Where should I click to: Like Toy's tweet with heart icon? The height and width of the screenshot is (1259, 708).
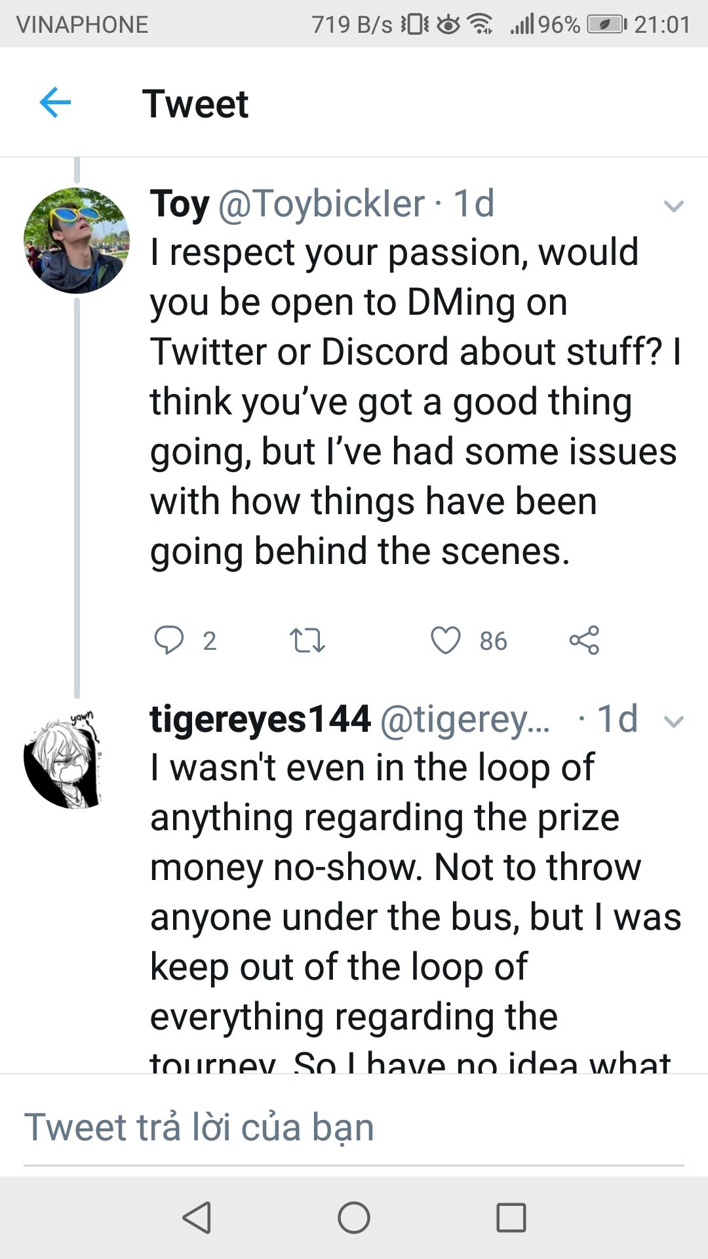tap(446, 640)
